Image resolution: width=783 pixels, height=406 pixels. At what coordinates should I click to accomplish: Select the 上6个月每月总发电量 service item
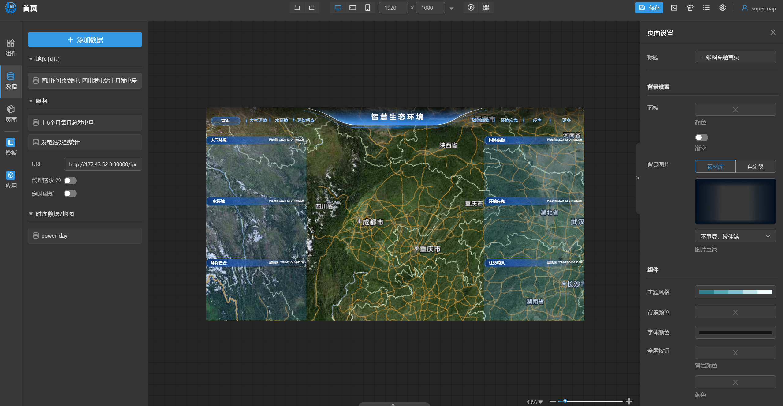point(85,123)
